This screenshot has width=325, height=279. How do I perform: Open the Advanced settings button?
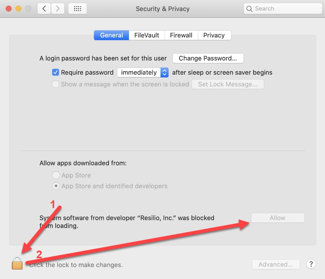[x=276, y=265]
